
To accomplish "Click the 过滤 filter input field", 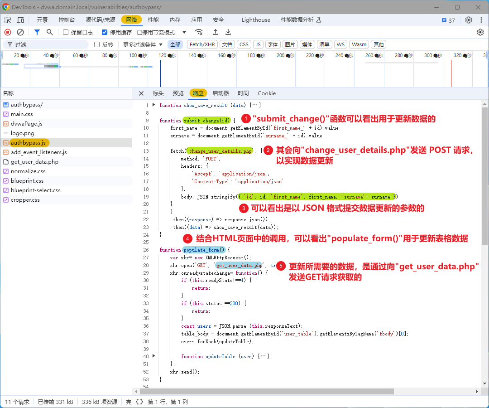I will coord(46,44).
